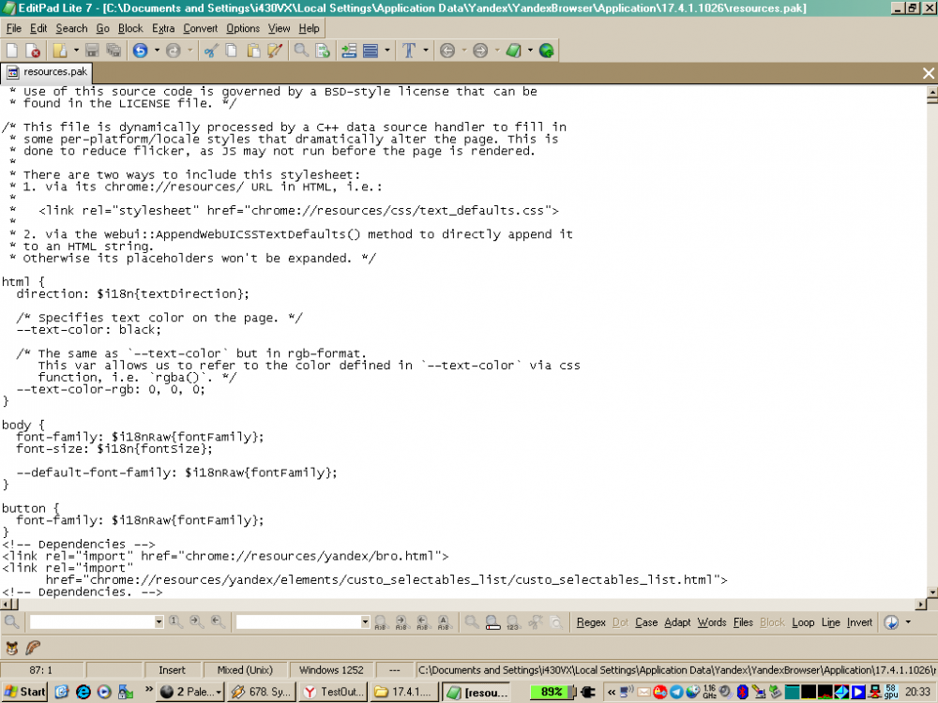Click the Font 'T' icon
The width and height of the screenshot is (938, 703).
pos(409,51)
